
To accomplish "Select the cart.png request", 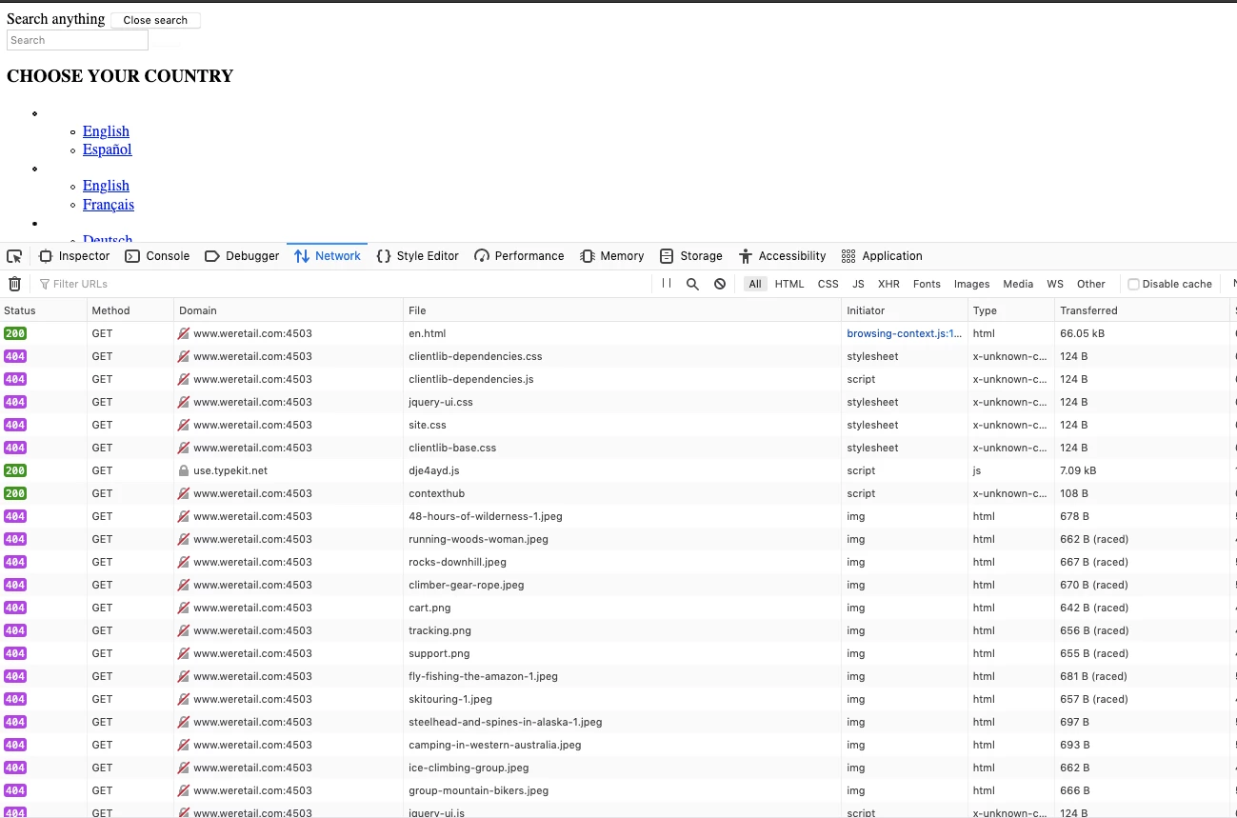I will pyautogui.click(x=618, y=608).
